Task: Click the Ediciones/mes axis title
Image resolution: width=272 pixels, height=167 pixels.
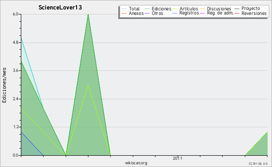Action: [4, 85]
